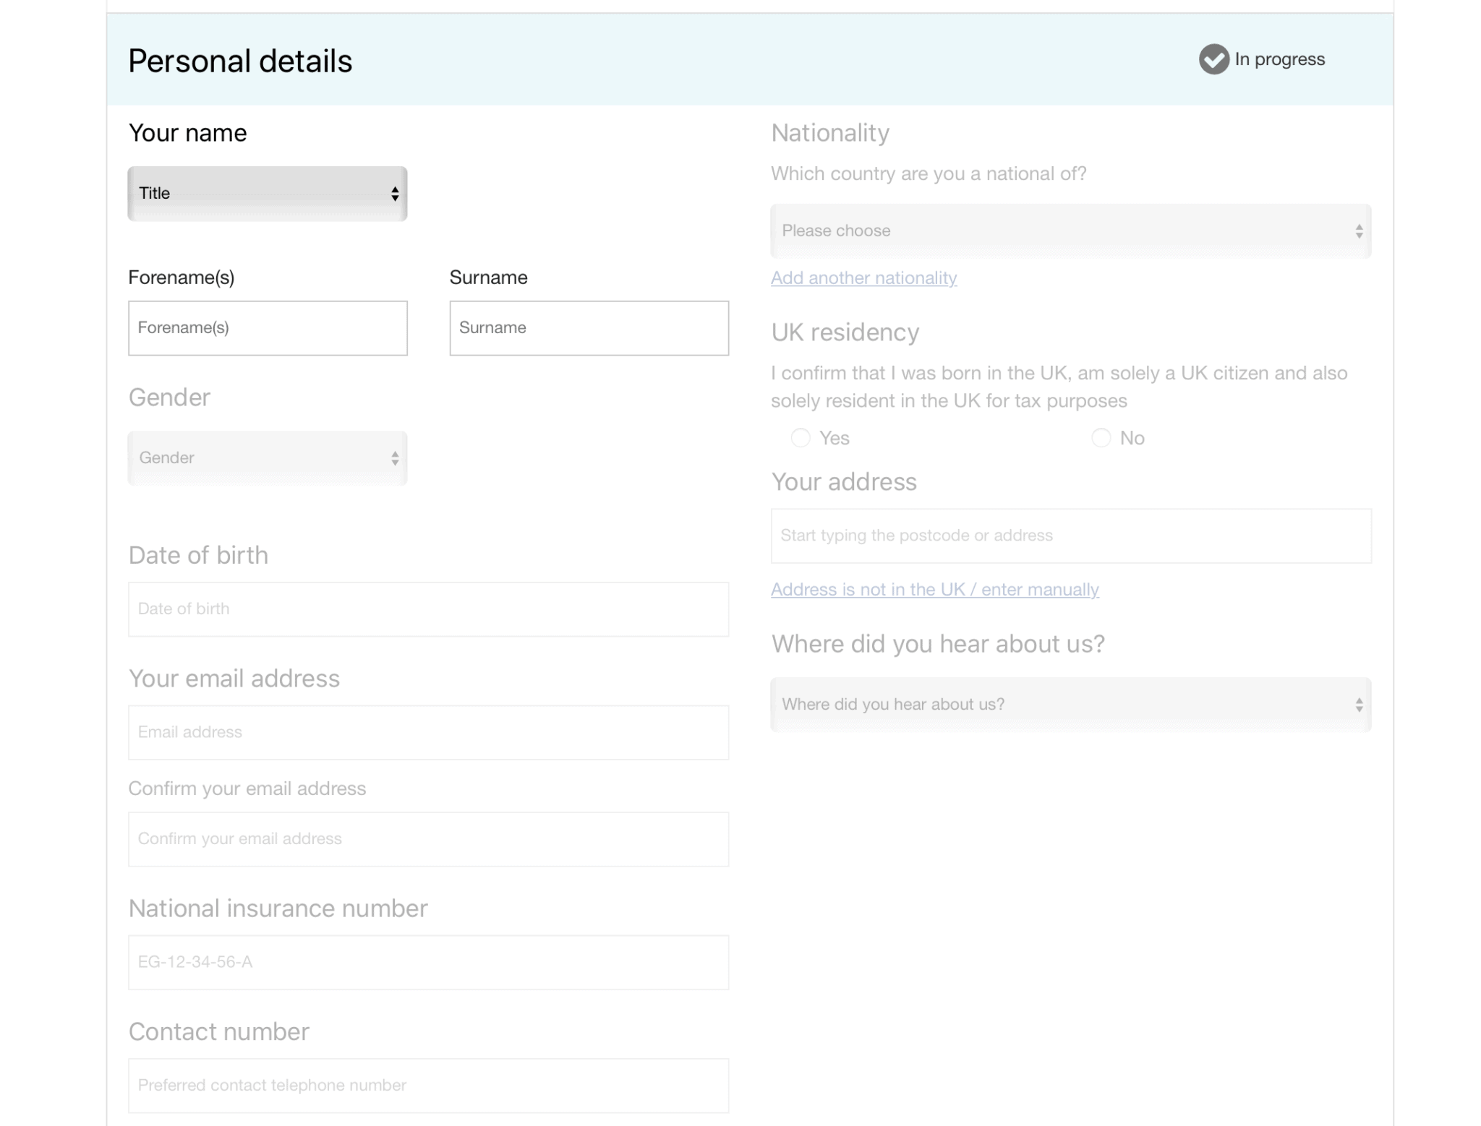The width and height of the screenshot is (1481, 1126).
Task: Open the Gender dropdown
Action: (x=268, y=458)
